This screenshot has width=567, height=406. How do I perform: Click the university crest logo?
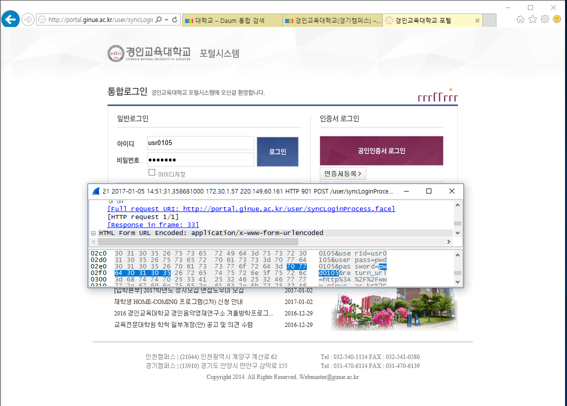click(x=116, y=53)
